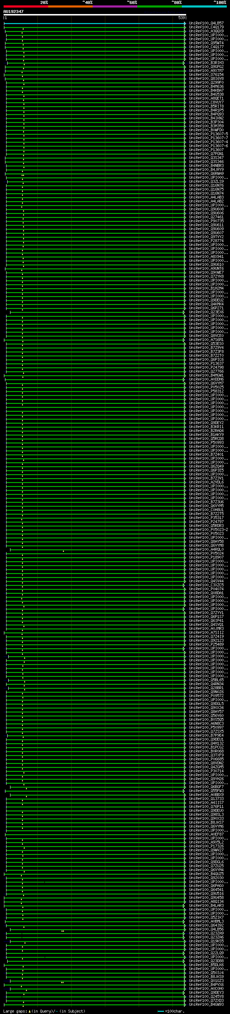This screenshot has height=1014, width=230.
Task: Click hit label UniRef100_B3RIH3
Action: point(206,63)
